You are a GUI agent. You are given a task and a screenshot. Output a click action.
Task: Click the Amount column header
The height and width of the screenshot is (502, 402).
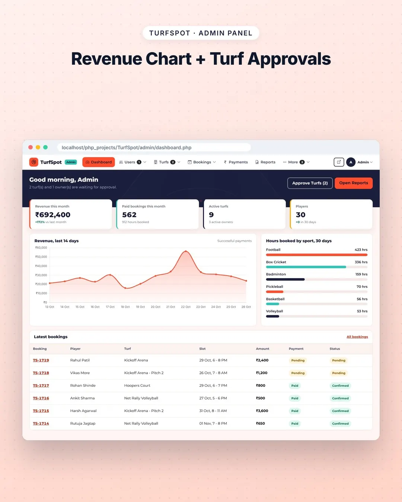[x=262, y=349]
